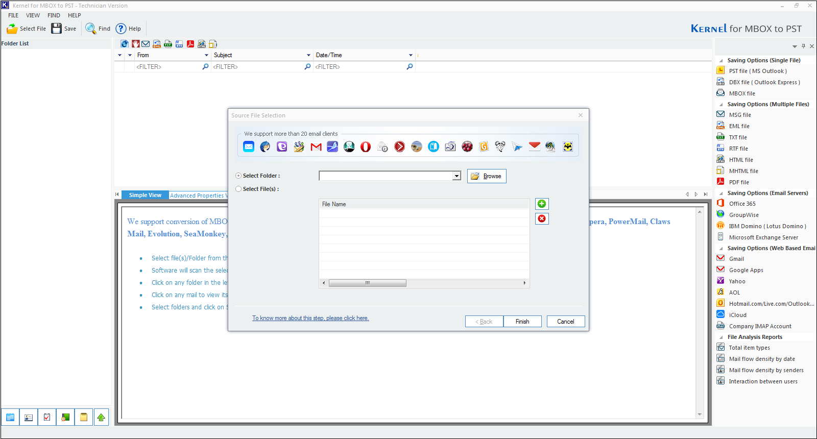The image size is (817, 439).
Task: Click preview pane scroll down arrow
Action: point(700,414)
